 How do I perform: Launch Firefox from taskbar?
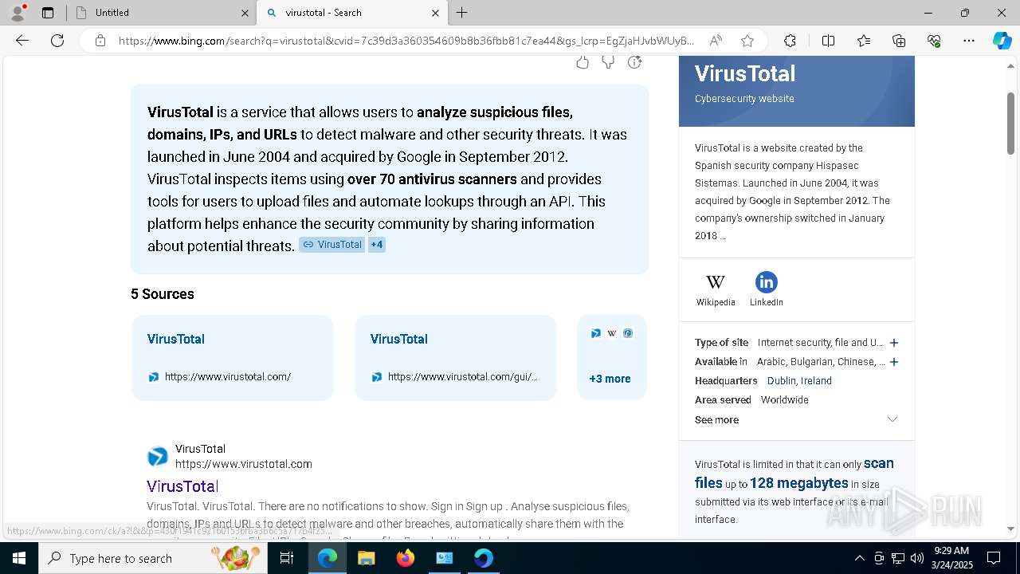[405, 558]
